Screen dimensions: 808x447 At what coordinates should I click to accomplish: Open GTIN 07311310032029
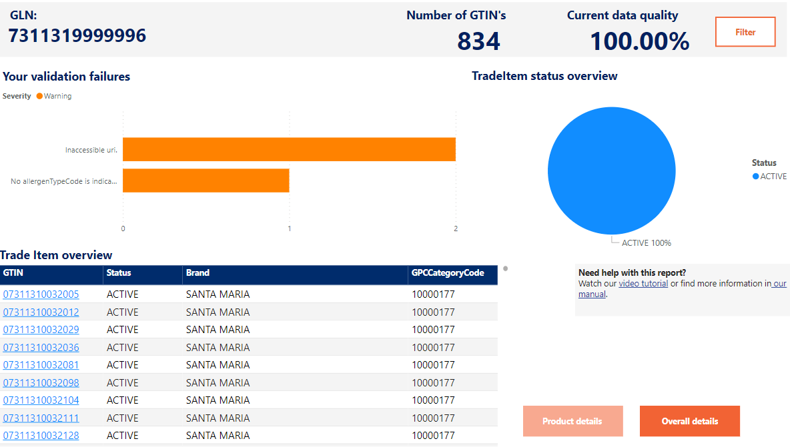41,330
